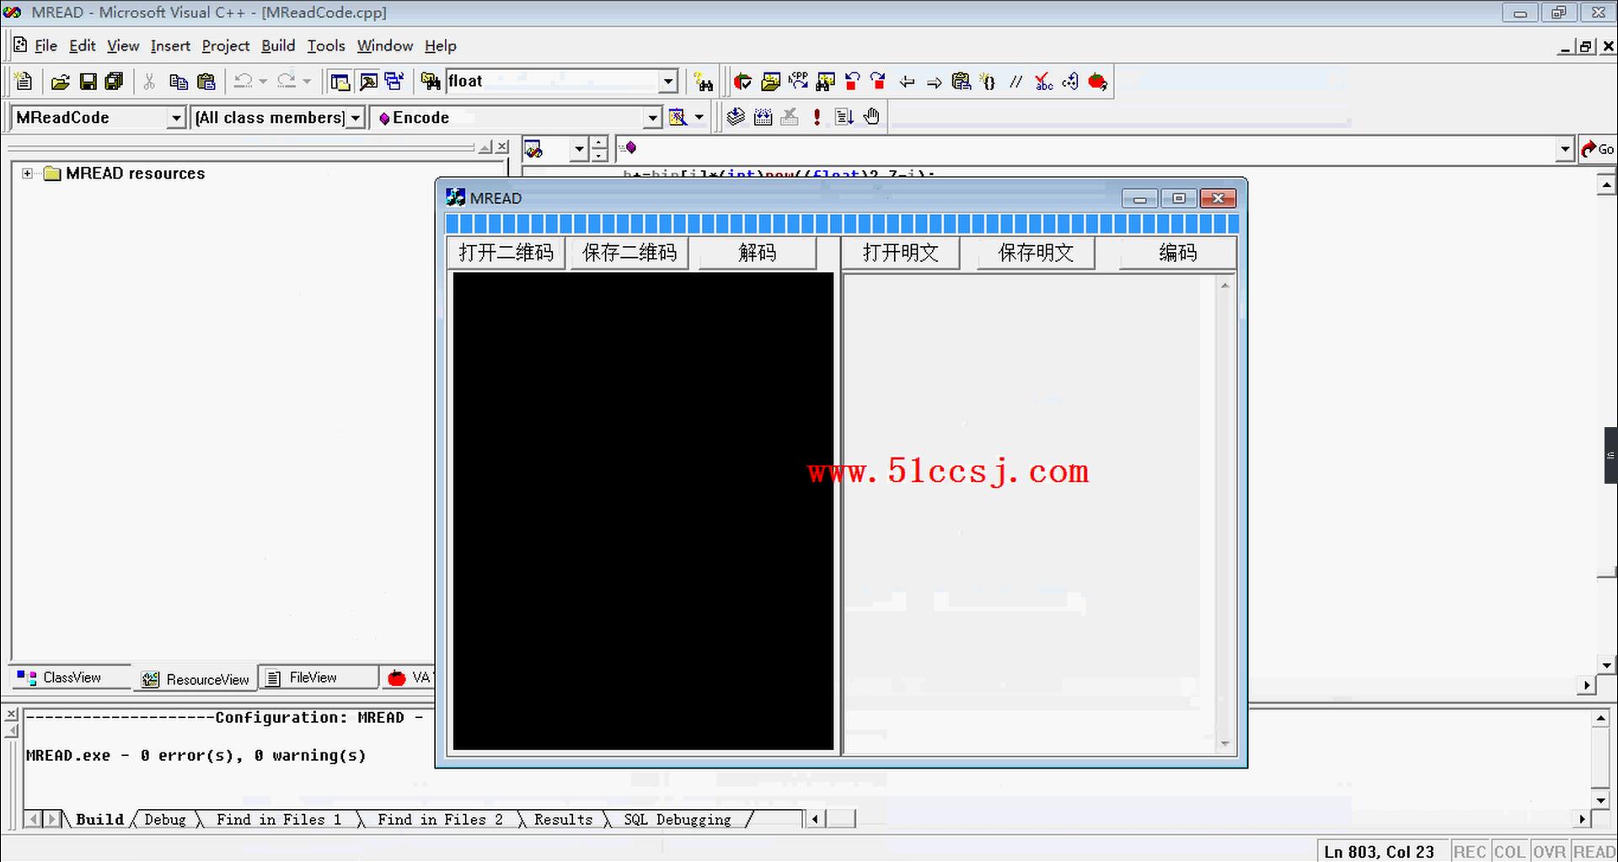Click the Build icon in build toolbar
This screenshot has width=1618, height=862.
pyautogui.click(x=763, y=117)
